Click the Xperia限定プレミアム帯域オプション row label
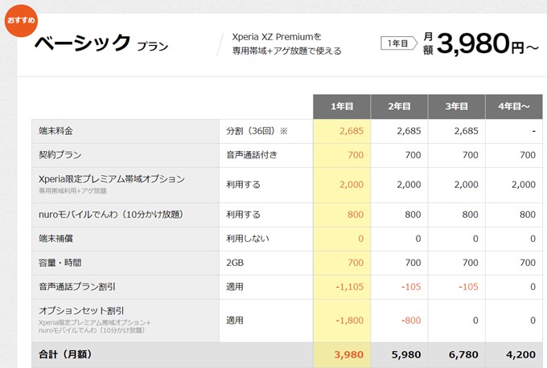Image resolution: width=547 pixels, height=368 pixels. [x=112, y=178]
